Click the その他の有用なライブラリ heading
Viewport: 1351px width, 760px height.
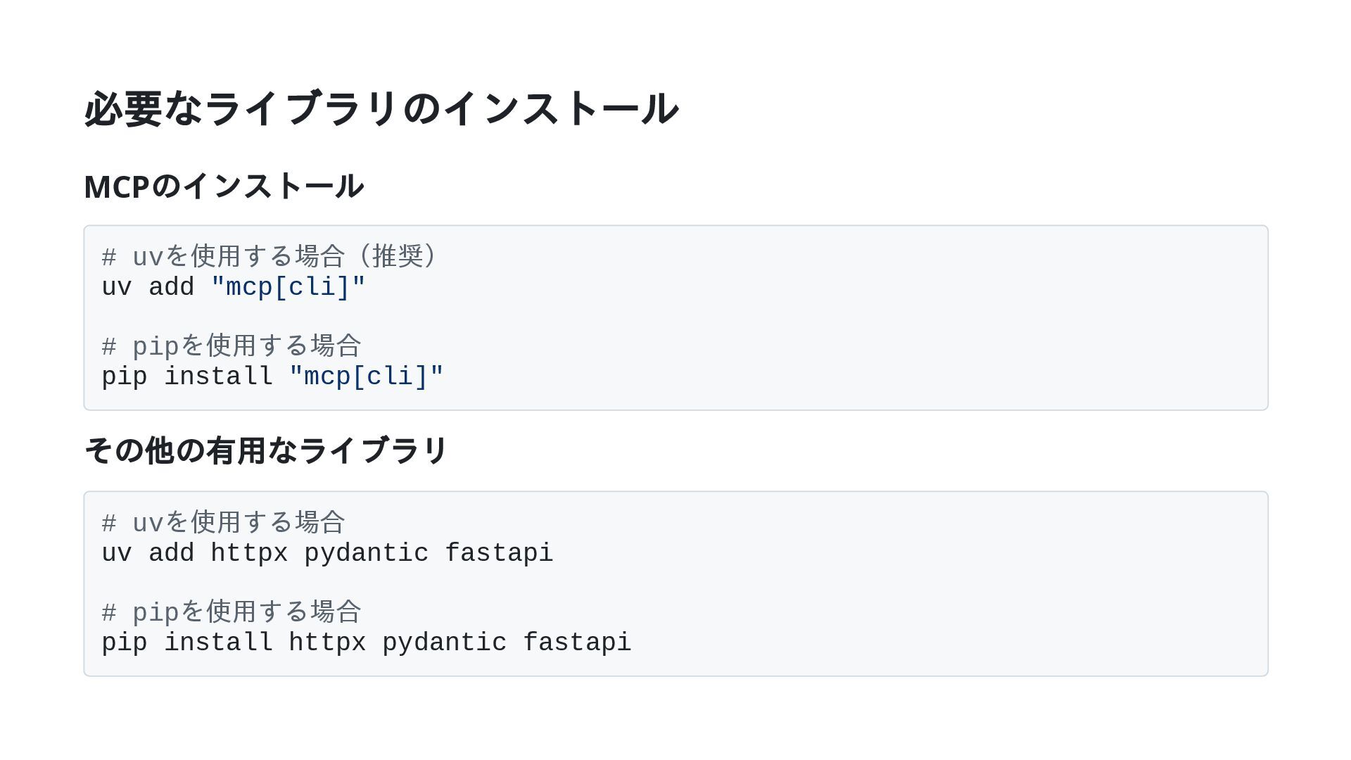pyautogui.click(x=266, y=450)
